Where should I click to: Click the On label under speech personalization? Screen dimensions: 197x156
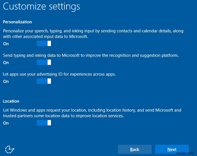click(x=6, y=44)
